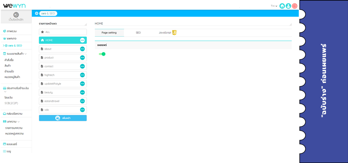This screenshot has height=163, width=348.
Task: Select the contact page row
Action: (63, 67)
